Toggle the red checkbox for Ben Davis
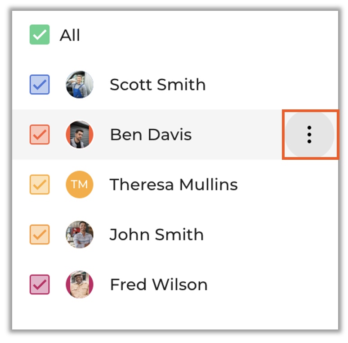The height and width of the screenshot is (343, 348). point(40,134)
